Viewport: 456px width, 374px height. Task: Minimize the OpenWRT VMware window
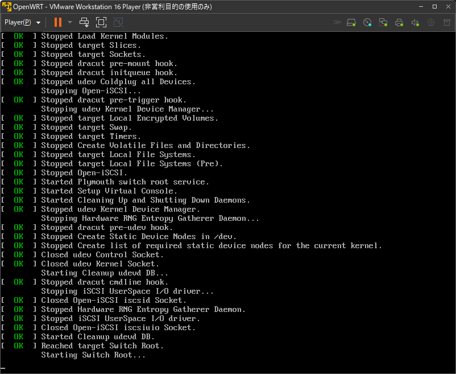(421, 6)
